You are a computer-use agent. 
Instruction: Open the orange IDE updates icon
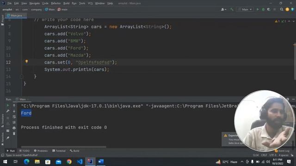tap(287, 9)
